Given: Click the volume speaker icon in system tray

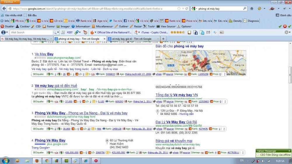Looking at the screenshot, I should 263,161.
